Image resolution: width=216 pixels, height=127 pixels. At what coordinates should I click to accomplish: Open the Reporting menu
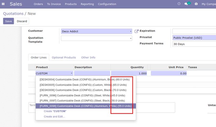[x=87, y=4]
